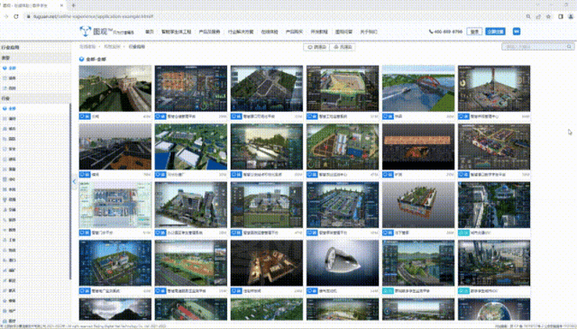Click the browser share icon in the address bar
577x329 pixels.
coord(538,16)
